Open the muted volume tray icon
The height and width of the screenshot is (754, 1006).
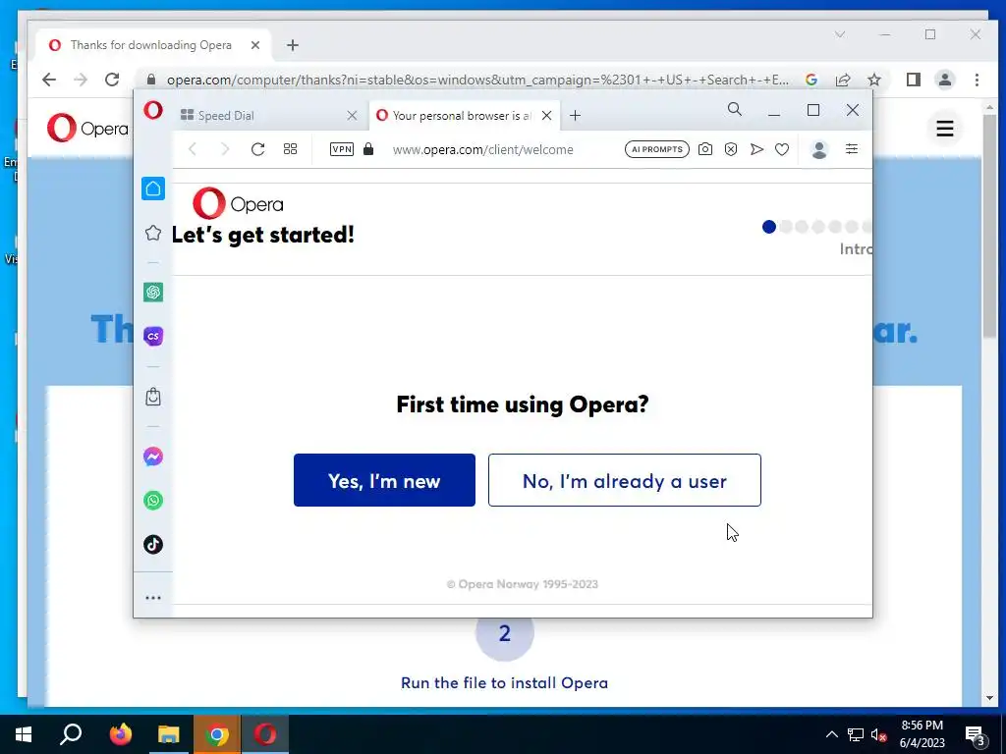[x=878, y=734]
